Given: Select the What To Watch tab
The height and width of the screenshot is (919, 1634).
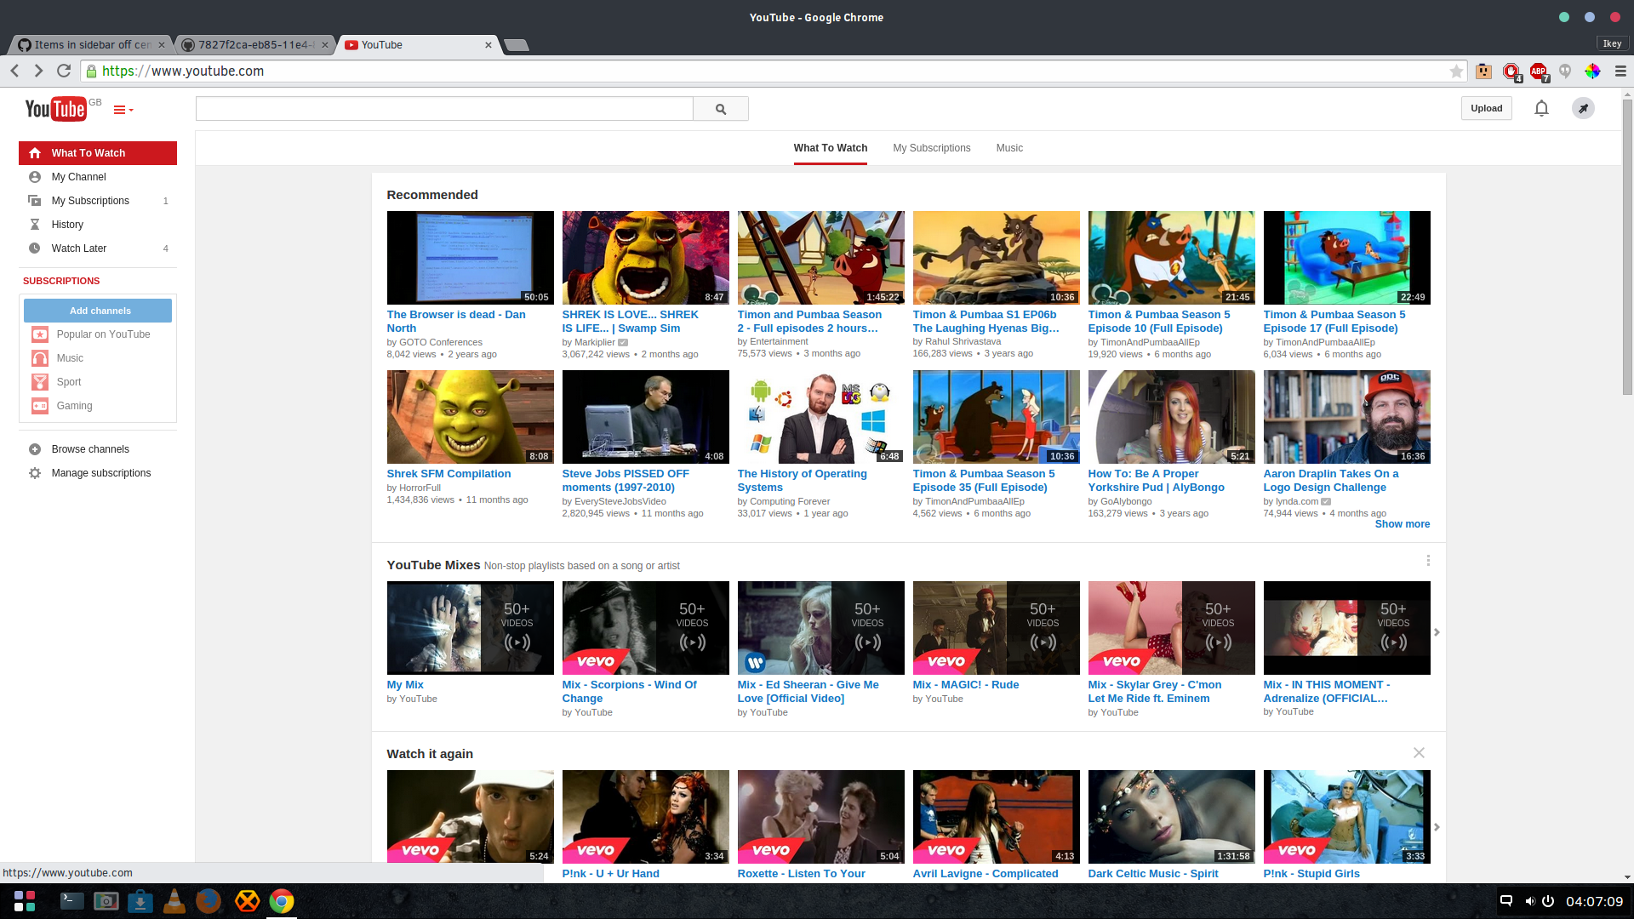Looking at the screenshot, I should (831, 148).
